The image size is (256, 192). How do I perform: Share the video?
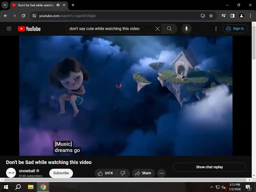pyautogui.click(x=143, y=173)
